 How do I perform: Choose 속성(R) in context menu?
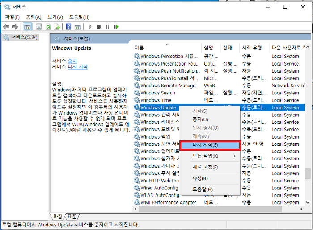pos(209,178)
